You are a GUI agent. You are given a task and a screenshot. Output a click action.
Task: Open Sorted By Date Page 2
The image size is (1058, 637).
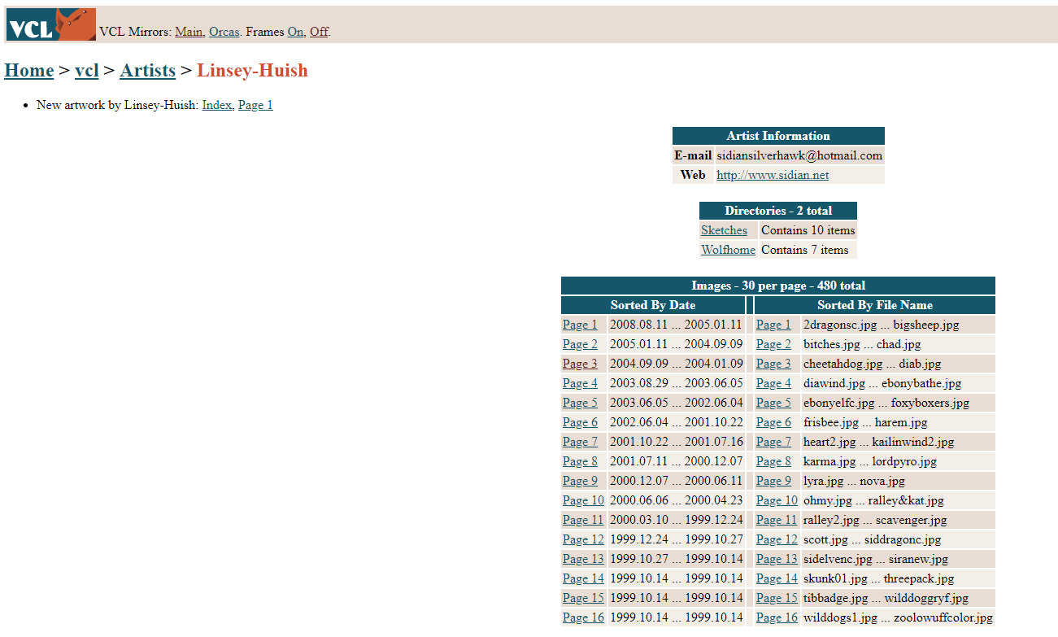coord(580,344)
